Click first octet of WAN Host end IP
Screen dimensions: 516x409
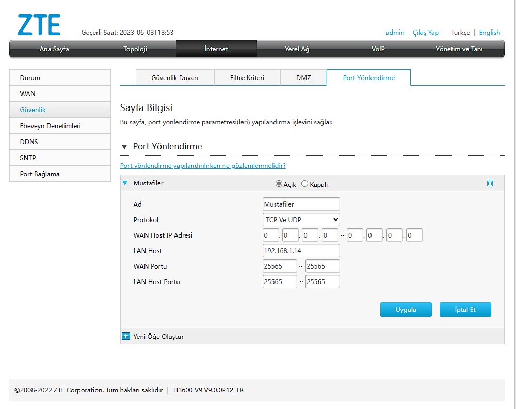[x=355, y=235]
